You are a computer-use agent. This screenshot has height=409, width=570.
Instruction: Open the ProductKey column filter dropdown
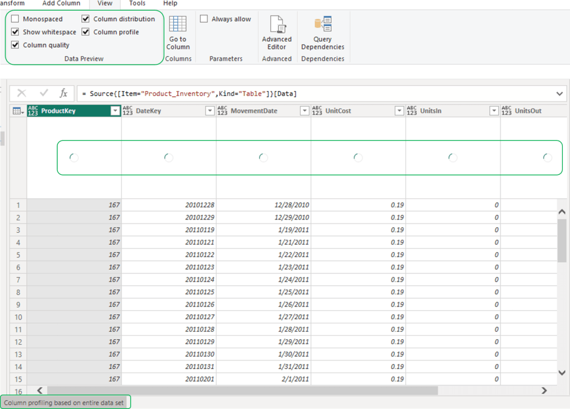[x=115, y=111]
